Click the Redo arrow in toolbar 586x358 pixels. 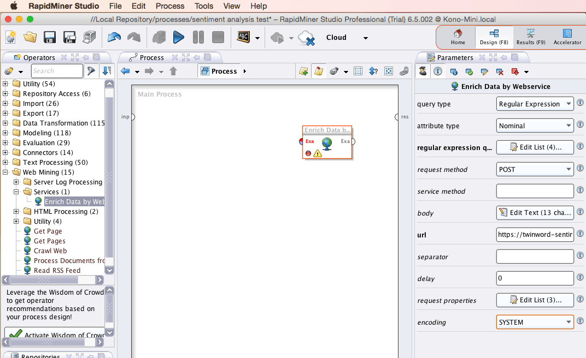coord(134,37)
